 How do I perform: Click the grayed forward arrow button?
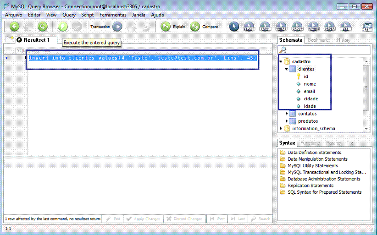[28, 27]
